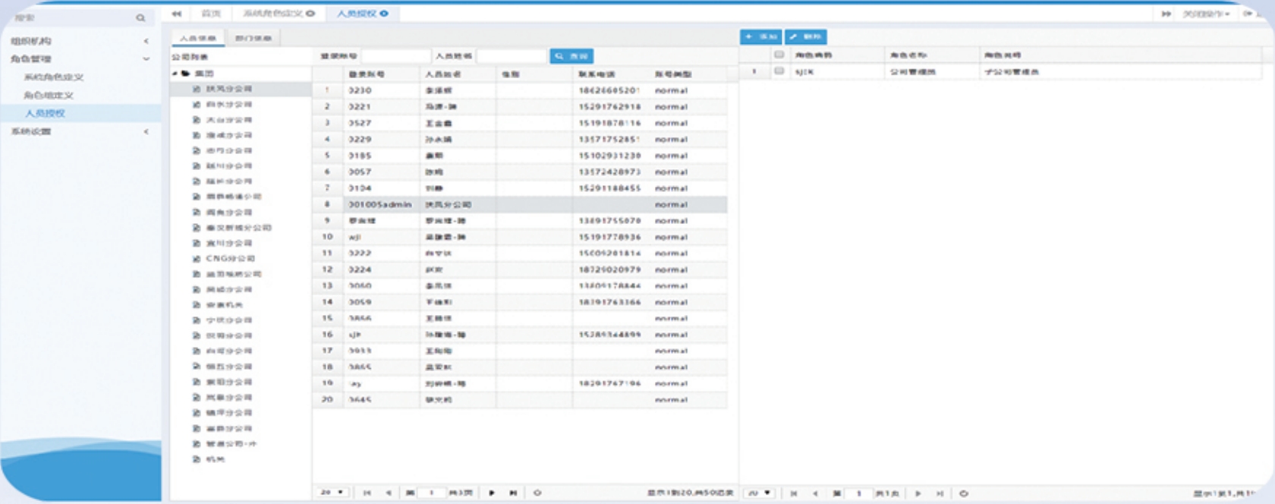
Task: Select personnel row 3 with account 0527
Action: 520,123
